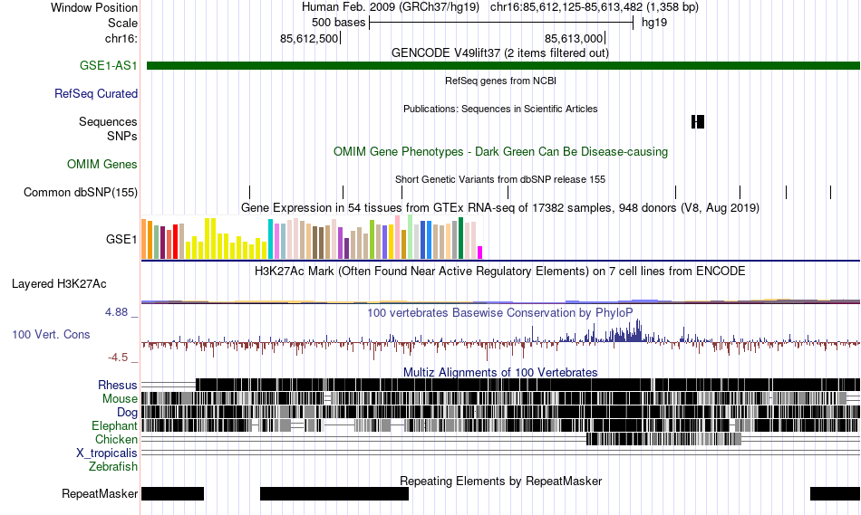Click the GSE1-AS1 green gene bar
Image resolution: width=861 pixels, height=515 pixels.
[x=503, y=66]
